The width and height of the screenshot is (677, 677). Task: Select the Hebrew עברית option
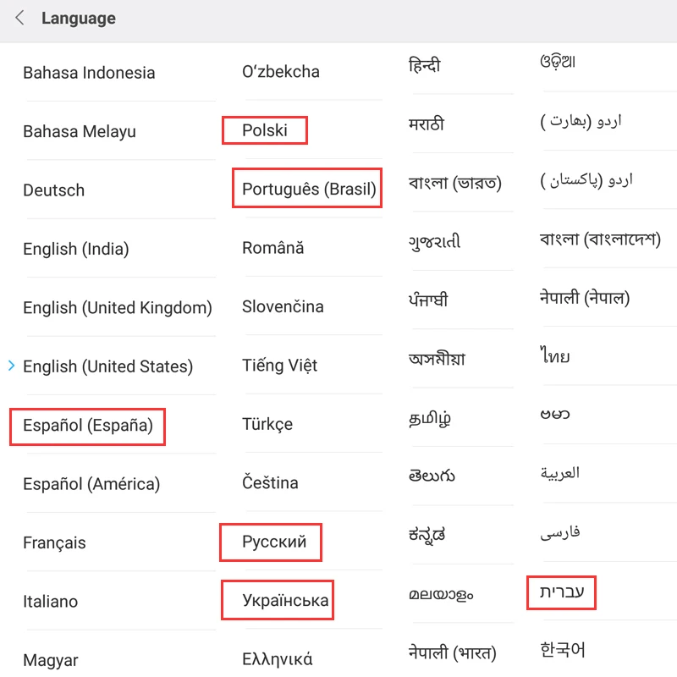click(562, 592)
